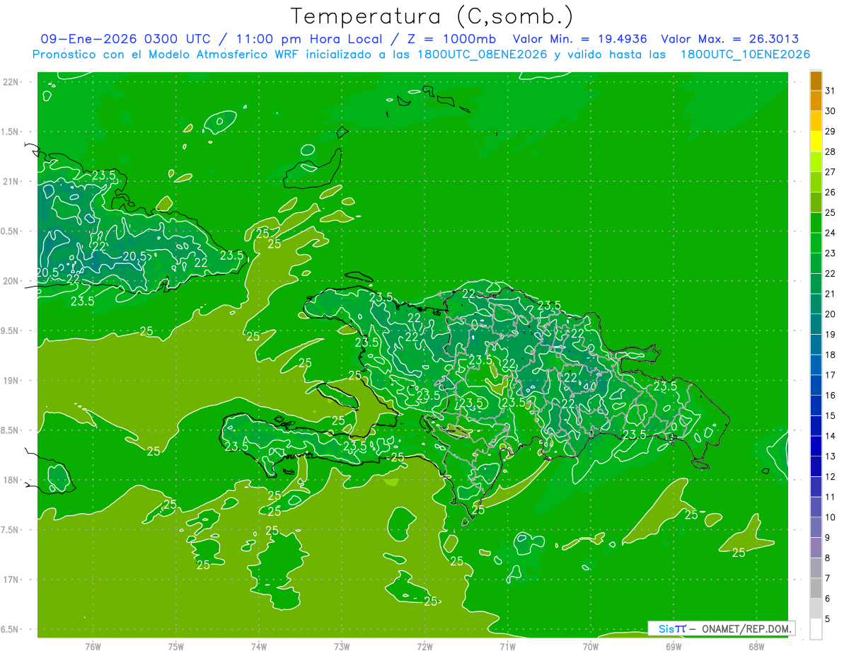Screen dimensions: 849x656
Task: Click the "73W" longitude axis label
Action: [342, 646]
